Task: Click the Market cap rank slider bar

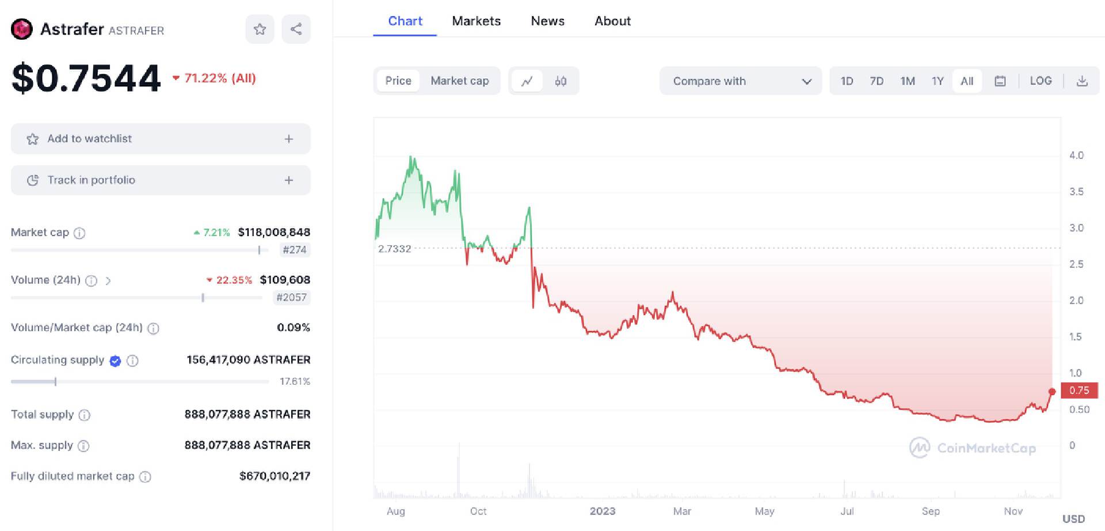Action: (139, 250)
